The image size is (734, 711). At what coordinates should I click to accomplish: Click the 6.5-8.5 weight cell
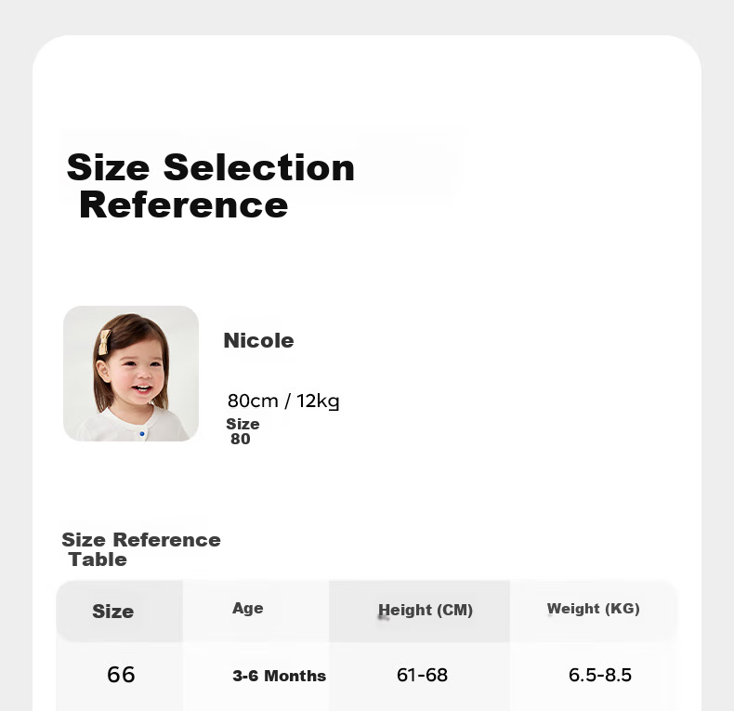pos(600,675)
